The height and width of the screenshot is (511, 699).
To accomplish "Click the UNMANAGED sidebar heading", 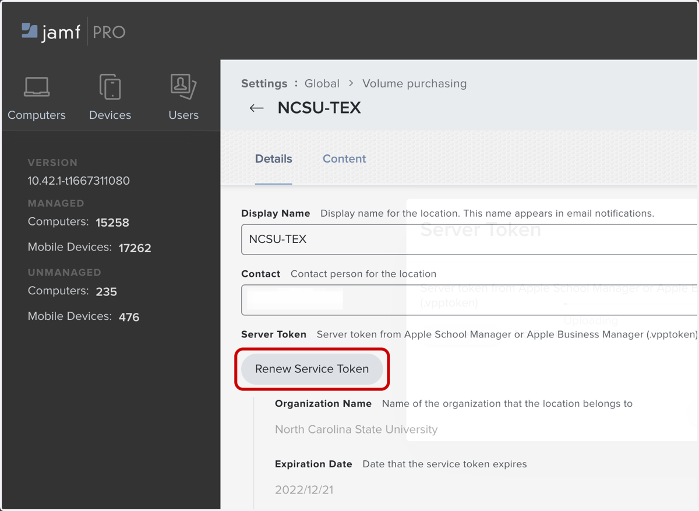I will coord(65,272).
